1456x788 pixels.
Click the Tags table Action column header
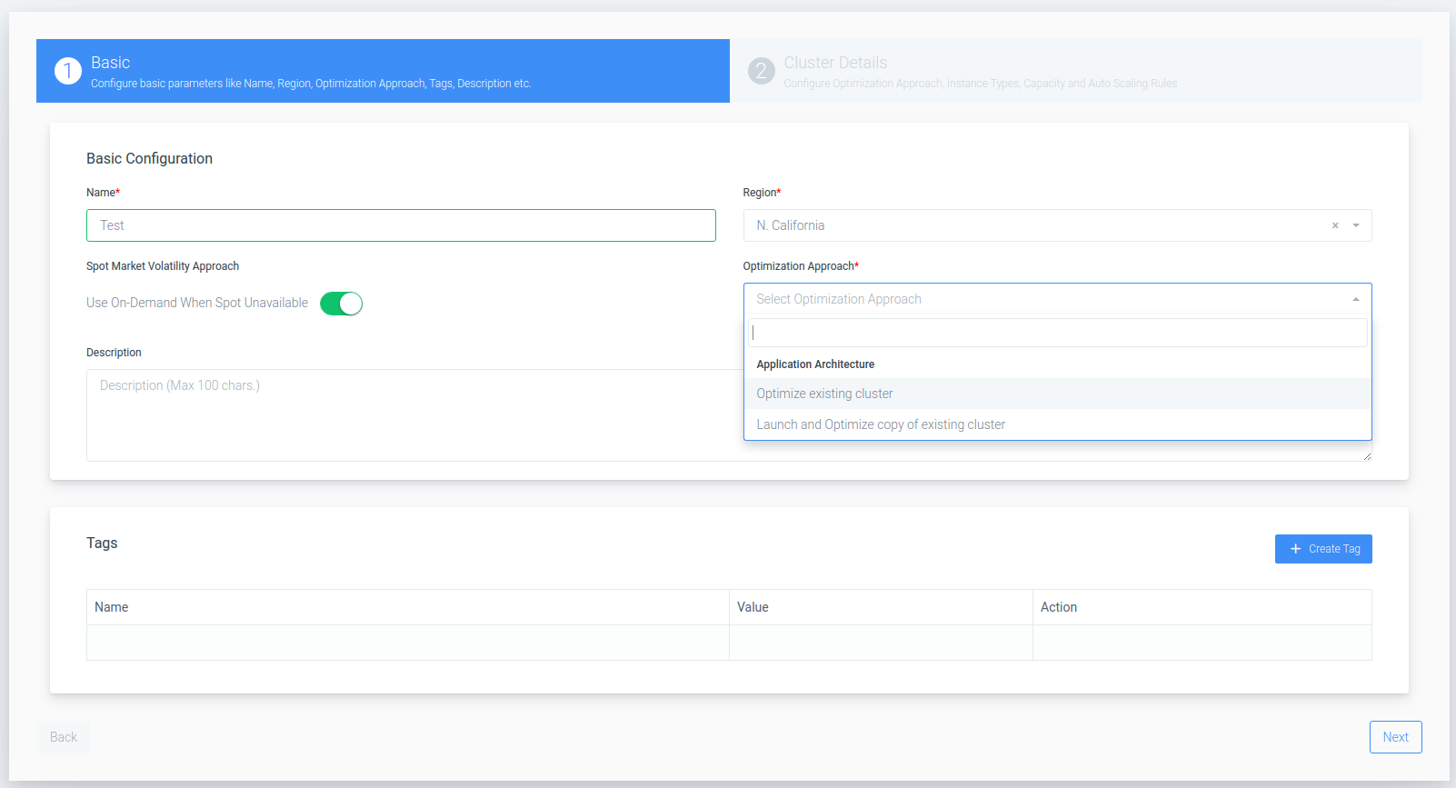pos(1202,607)
